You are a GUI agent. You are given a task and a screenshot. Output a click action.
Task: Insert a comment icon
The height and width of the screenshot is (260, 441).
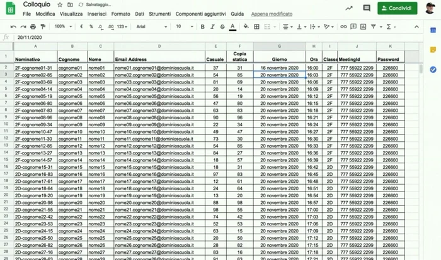(353, 26)
